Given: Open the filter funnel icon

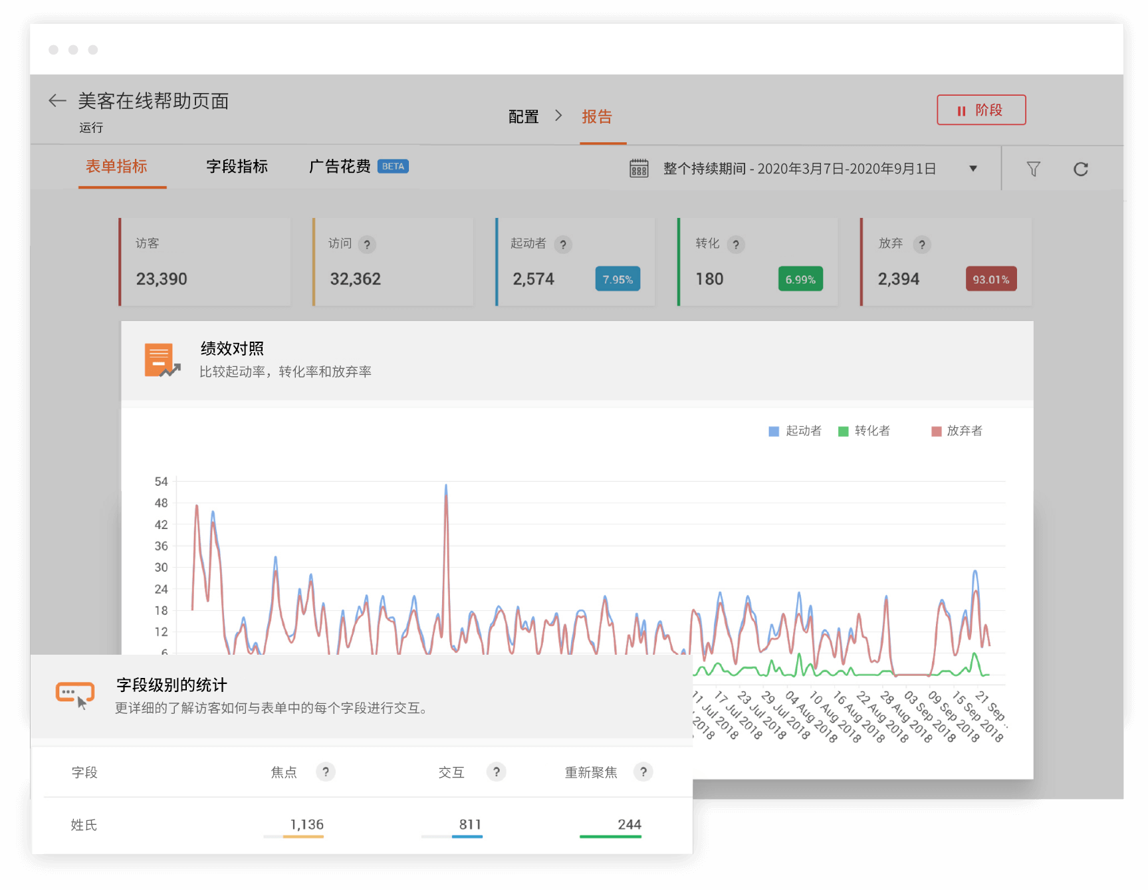Looking at the screenshot, I should pyautogui.click(x=1033, y=169).
